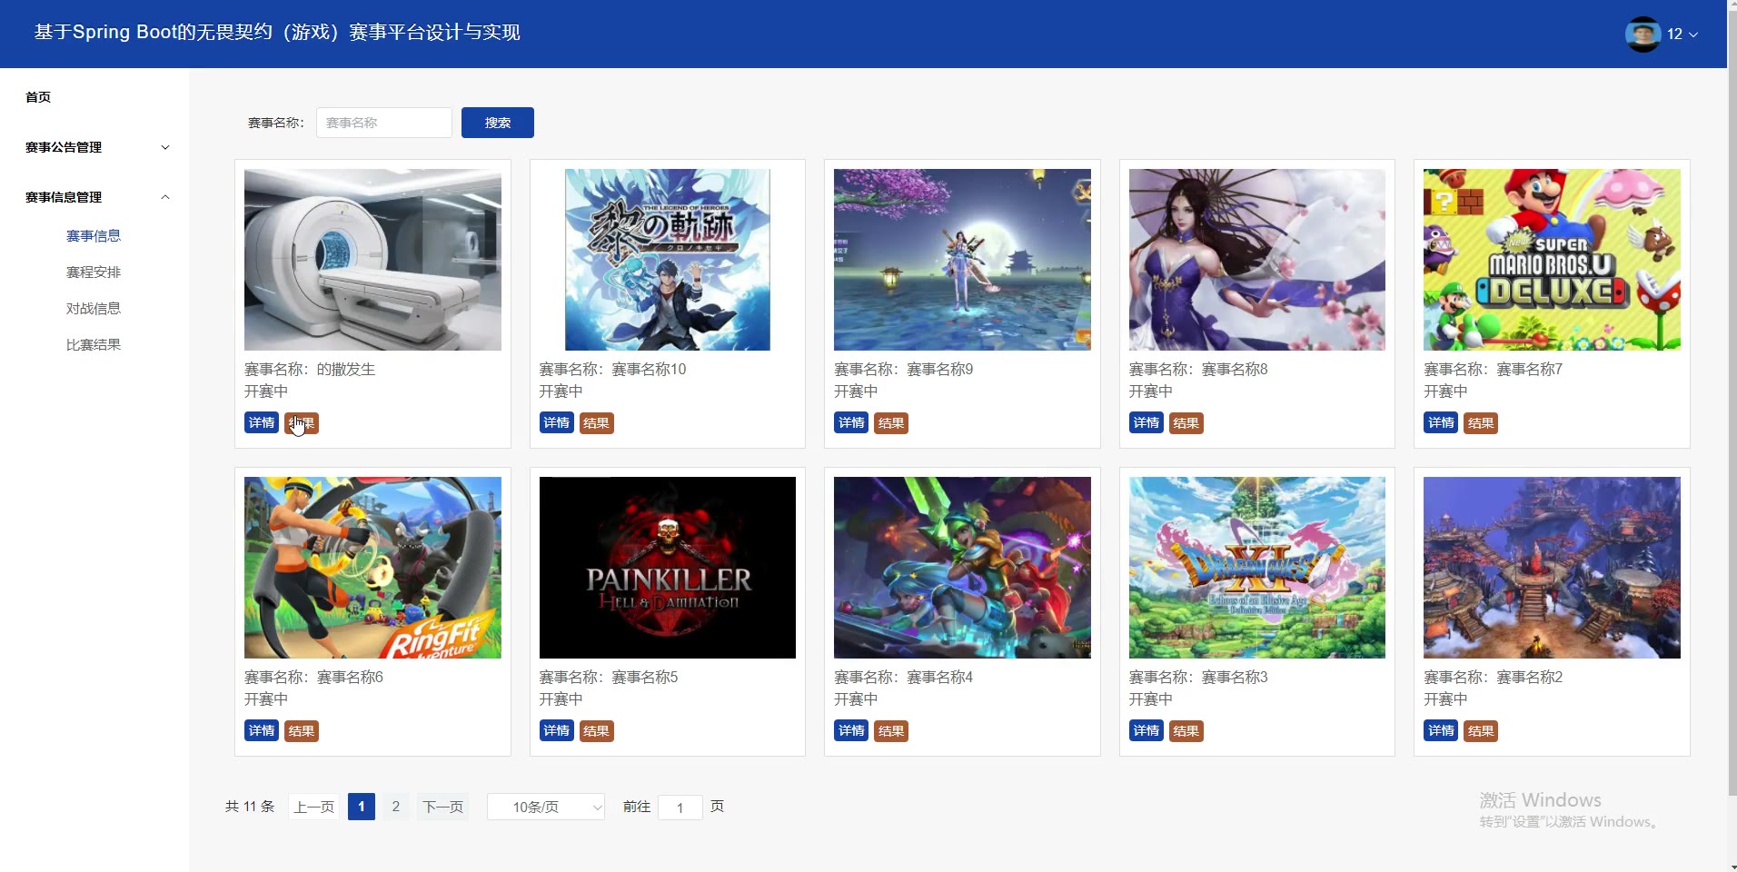This screenshot has height=872, width=1737.
Task: View 结果 for 的撒发生
Action: pyautogui.click(x=302, y=423)
